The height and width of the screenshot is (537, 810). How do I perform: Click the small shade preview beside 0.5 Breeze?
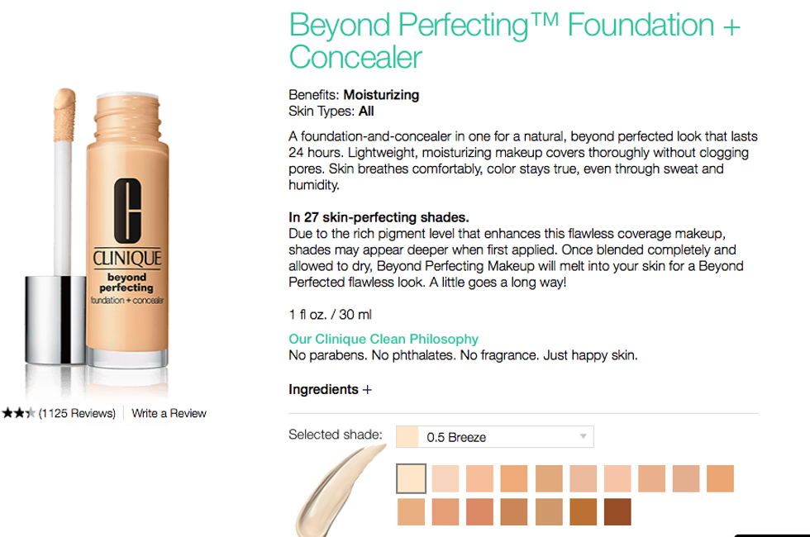pyautogui.click(x=407, y=437)
